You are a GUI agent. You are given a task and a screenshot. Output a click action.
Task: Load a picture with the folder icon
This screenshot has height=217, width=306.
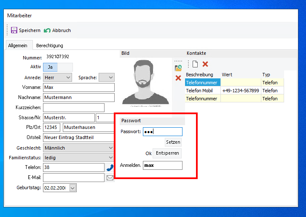click(x=178, y=67)
